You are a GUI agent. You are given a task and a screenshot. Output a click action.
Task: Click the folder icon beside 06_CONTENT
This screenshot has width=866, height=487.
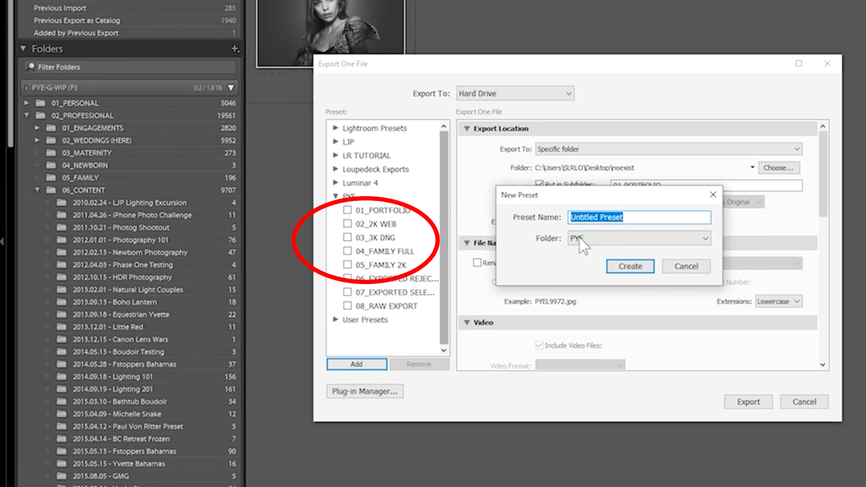click(50, 190)
